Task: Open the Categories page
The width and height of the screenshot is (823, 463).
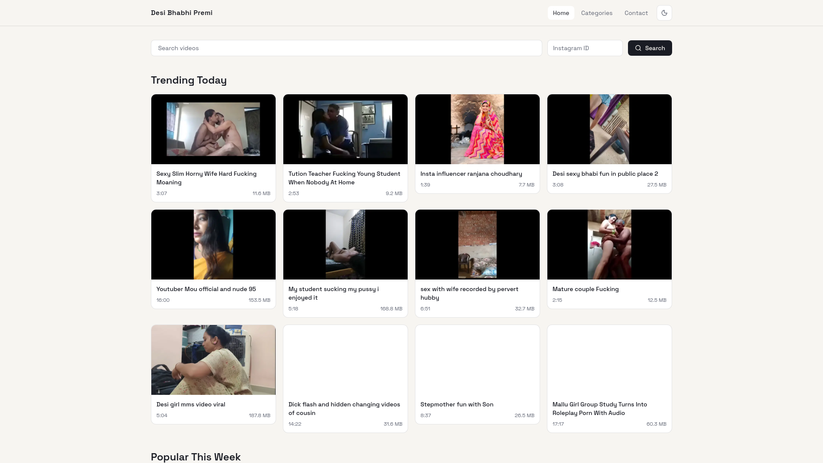Action: point(597,13)
